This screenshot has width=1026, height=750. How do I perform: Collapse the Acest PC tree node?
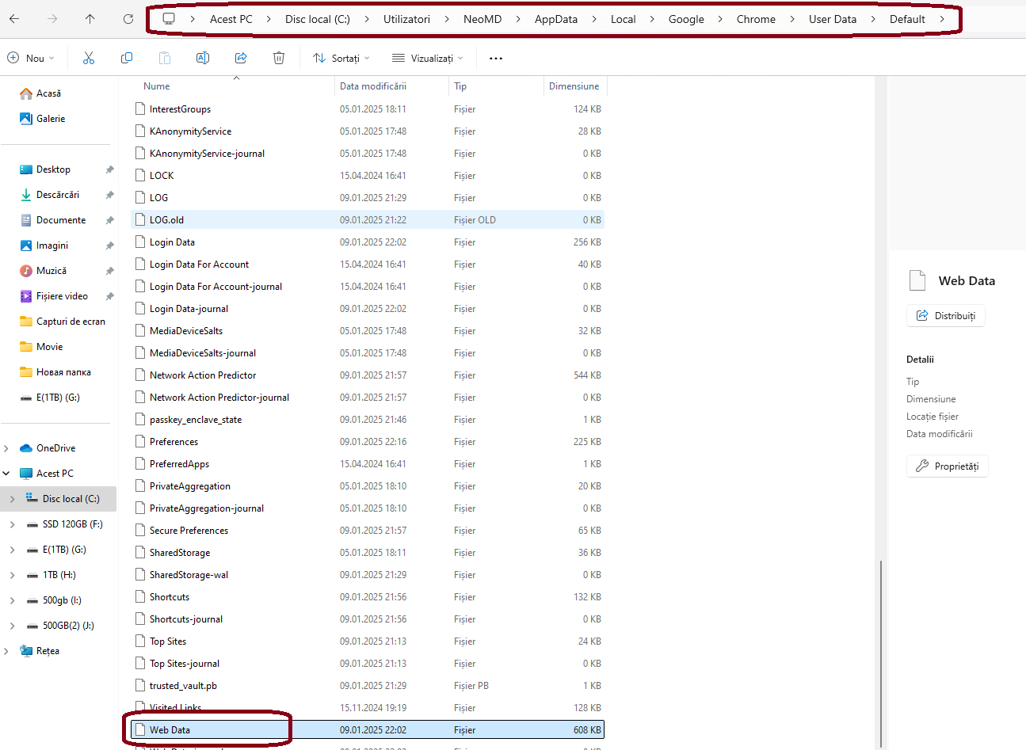coord(7,474)
